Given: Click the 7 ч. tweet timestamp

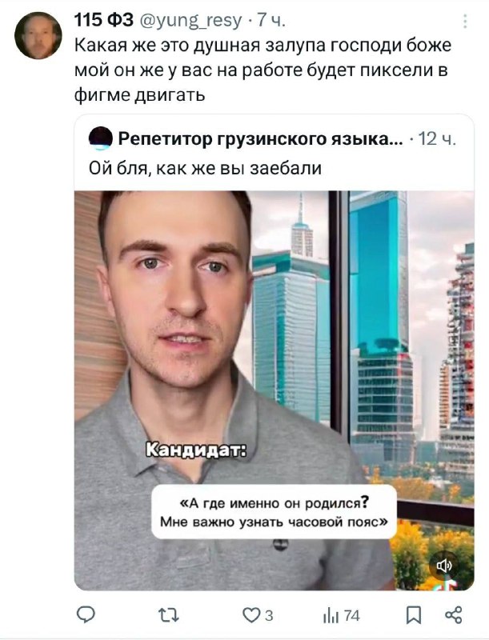Looking at the screenshot, I should point(271,21).
